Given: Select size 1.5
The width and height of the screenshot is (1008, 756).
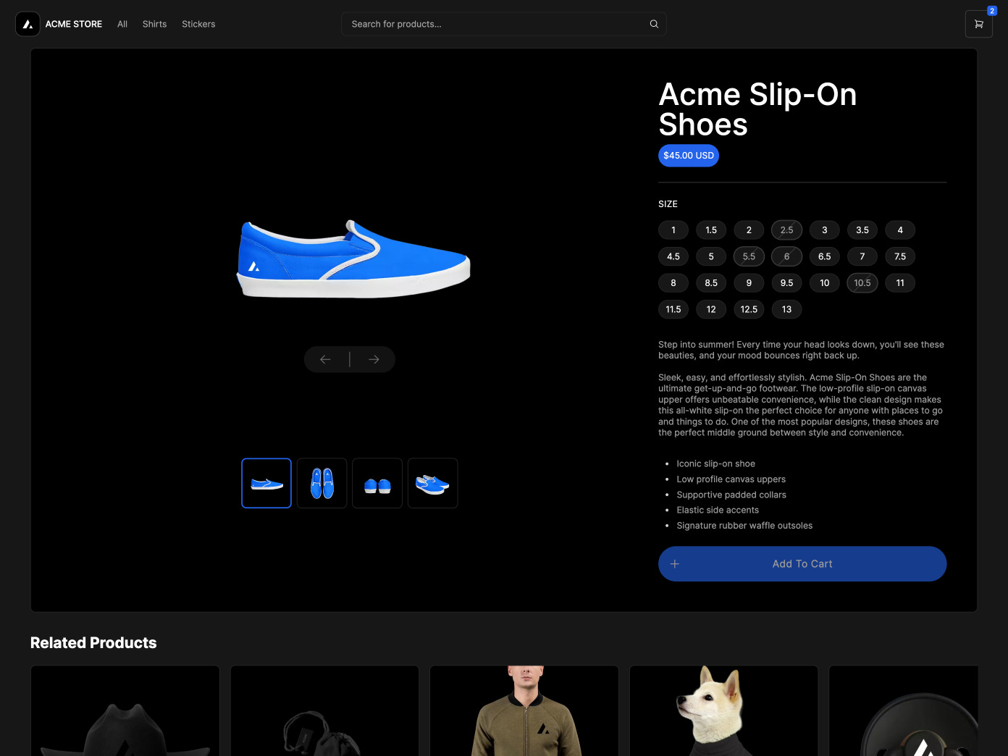Looking at the screenshot, I should (711, 230).
